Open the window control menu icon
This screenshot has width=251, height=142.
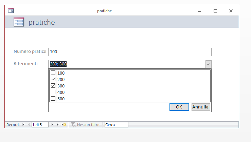pyautogui.click(x=11, y=11)
